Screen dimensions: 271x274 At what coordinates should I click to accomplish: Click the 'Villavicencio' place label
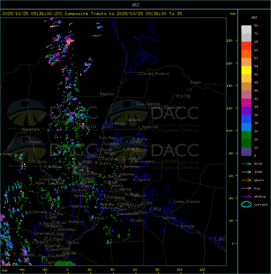click(x=66, y=121)
